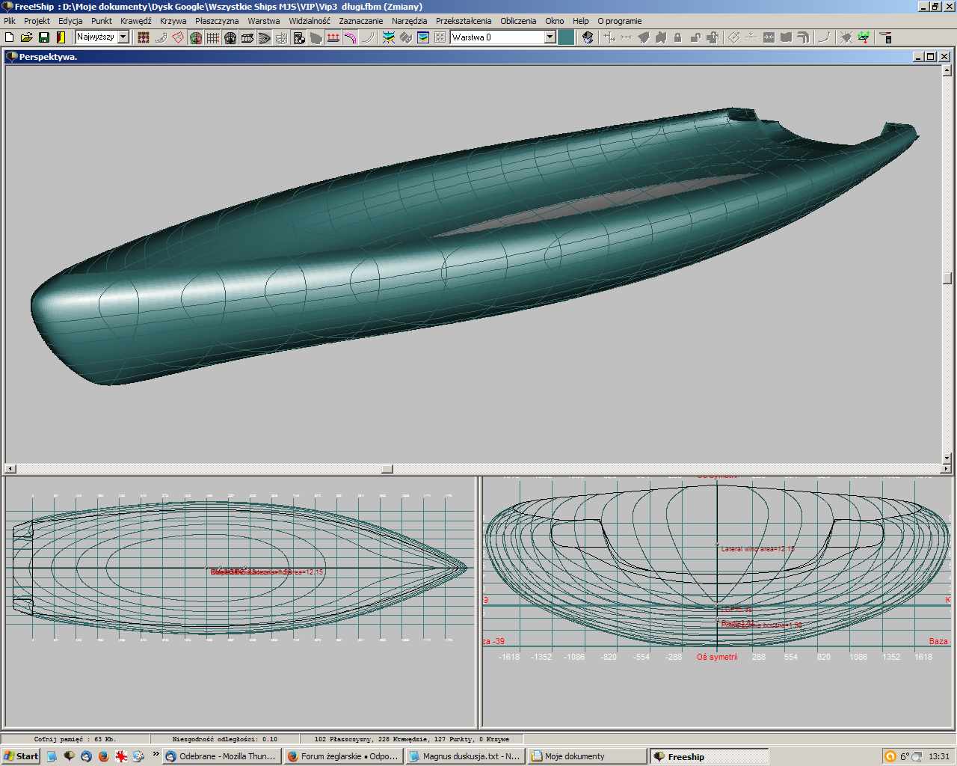Image resolution: width=957 pixels, height=766 pixels.
Task: Click the gray flowlines shape icon
Action: tap(316, 37)
